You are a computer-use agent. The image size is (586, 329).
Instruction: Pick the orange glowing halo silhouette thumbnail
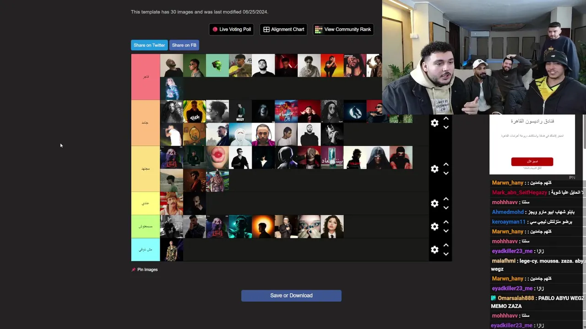click(263, 227)
